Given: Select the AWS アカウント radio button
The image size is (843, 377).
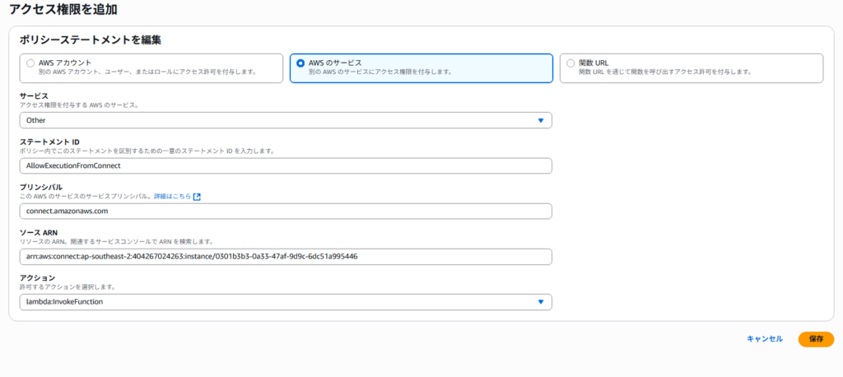Looking at the screenshot, I should coord(30,63).
